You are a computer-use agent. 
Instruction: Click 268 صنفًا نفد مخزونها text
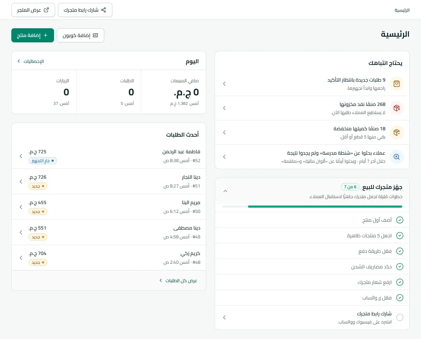point(362,104)
